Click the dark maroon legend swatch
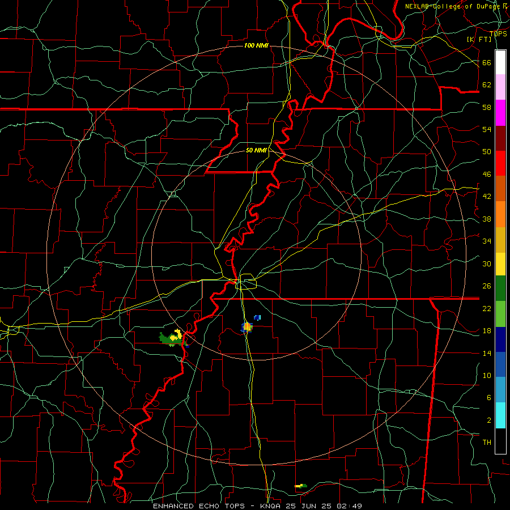This screenshot has height=510, width=510. coord(500,138)
